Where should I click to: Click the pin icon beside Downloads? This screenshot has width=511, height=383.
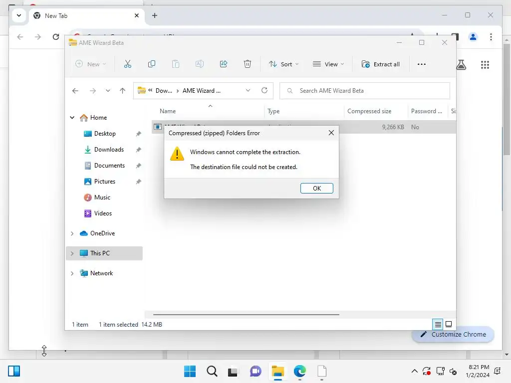[139, 150]
